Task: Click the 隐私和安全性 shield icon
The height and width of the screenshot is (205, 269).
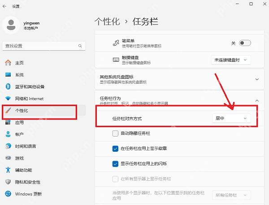Action: [x=8, y=182]
